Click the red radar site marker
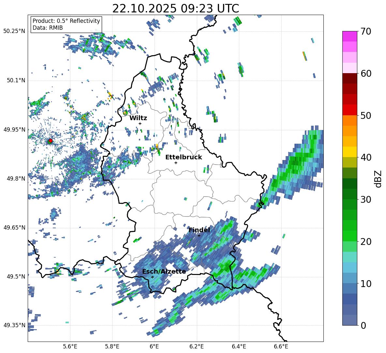Screen dimensions: 386x353 pos(51,141)
